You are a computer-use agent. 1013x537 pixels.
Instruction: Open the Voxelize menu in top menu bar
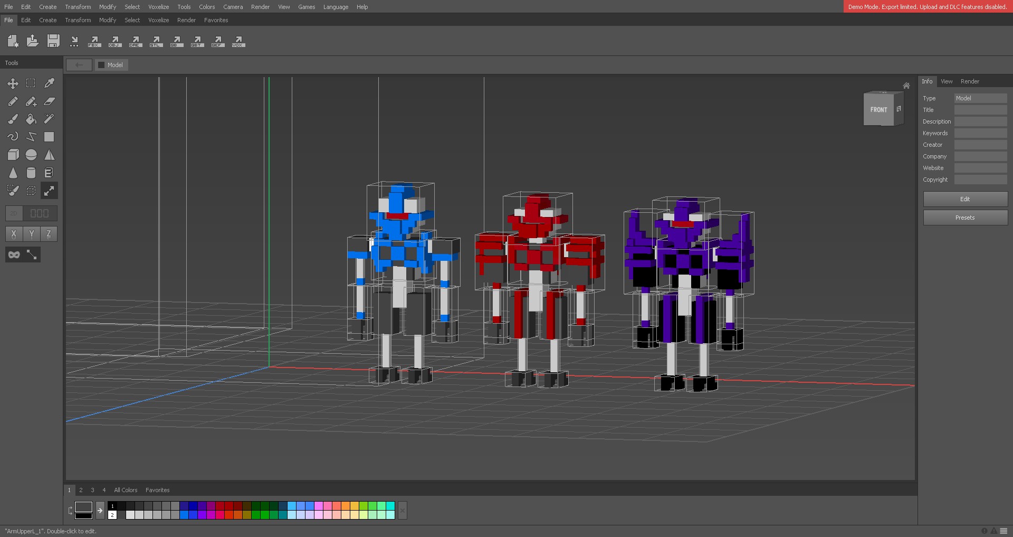pos(158,7)
